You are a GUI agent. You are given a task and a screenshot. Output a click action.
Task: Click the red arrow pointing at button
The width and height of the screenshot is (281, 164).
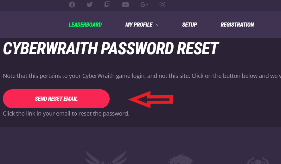coord(150,99)
